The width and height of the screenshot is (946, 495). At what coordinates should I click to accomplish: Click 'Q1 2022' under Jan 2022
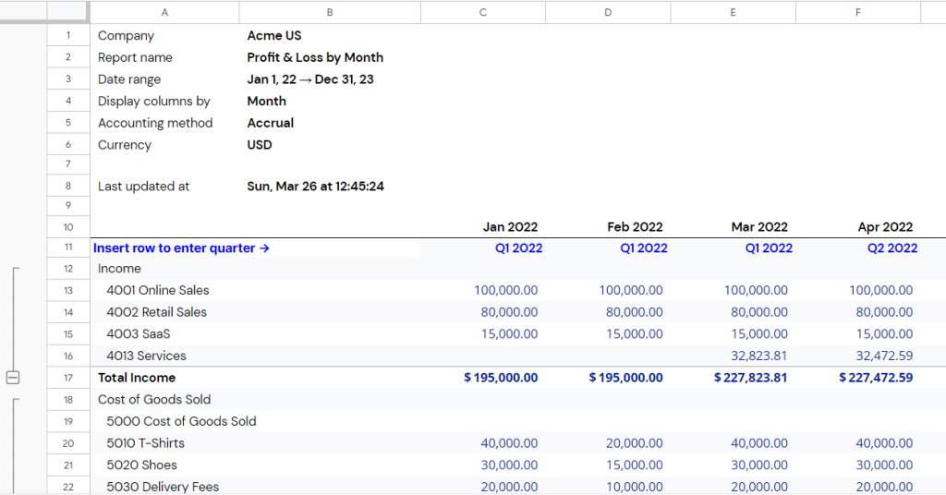[x=483, y=247]
